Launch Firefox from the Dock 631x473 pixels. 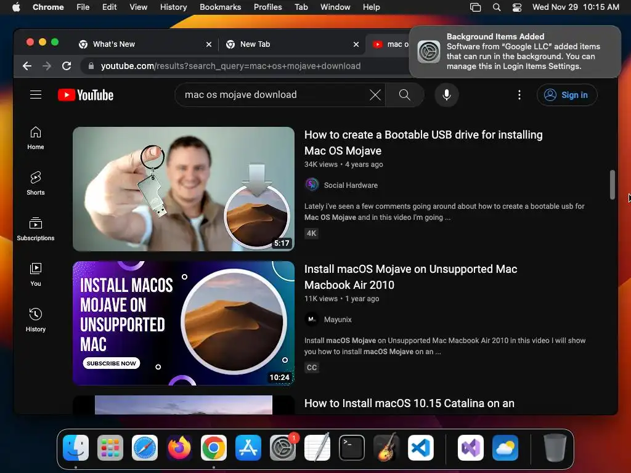click(179, 448)
